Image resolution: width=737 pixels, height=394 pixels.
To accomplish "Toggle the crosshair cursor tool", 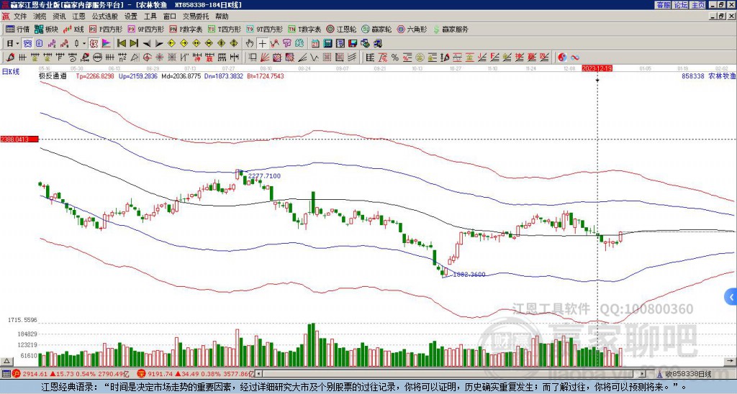I will [x=262, y=44].
